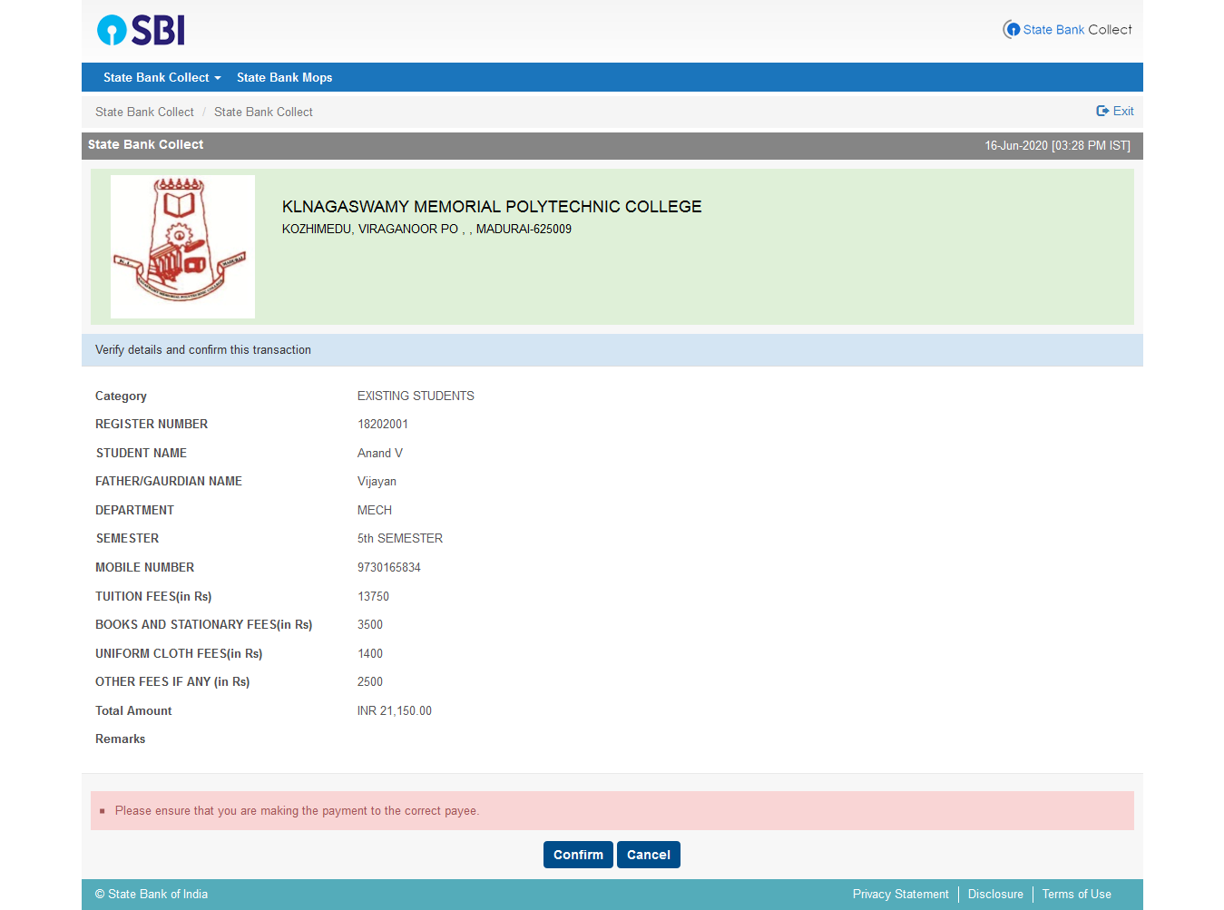
Task: Click the SBI logo in header
Action: [x=141, y=30]
